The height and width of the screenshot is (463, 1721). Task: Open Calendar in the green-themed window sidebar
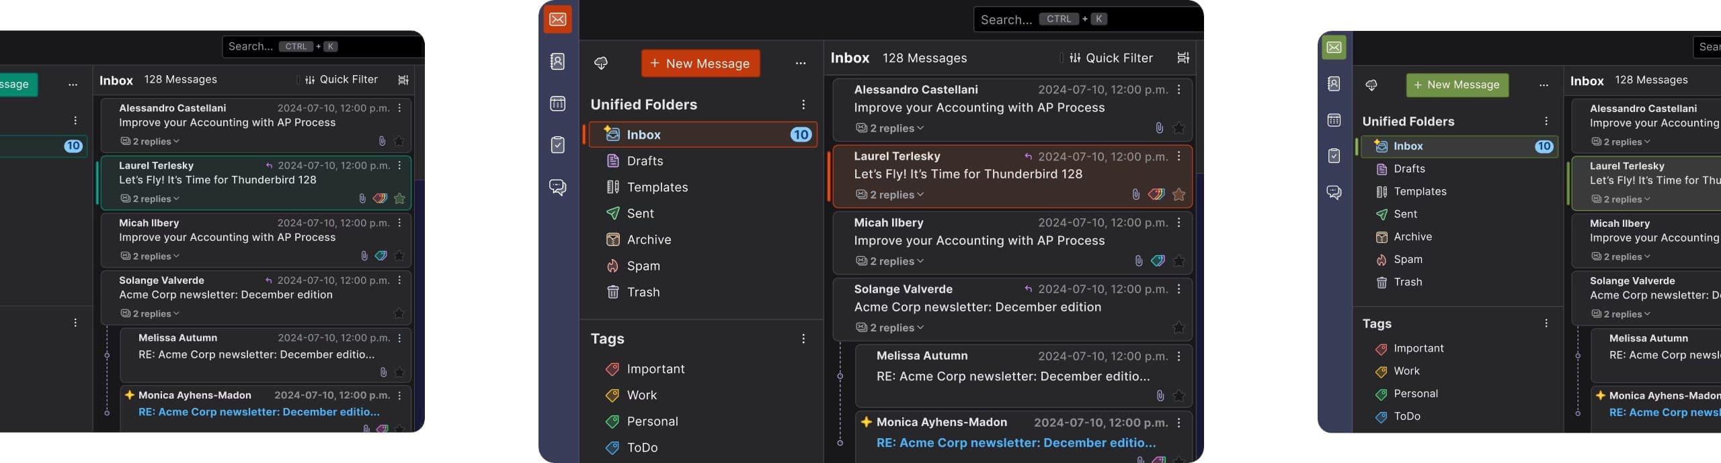coord(1334,120)
